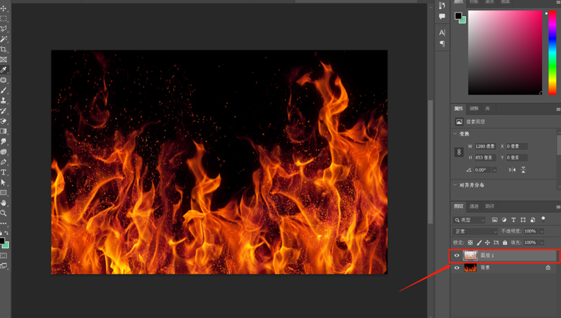Switch to the 通道 tab
The height and width of the screenshot is (318, 561).
pos(474,207)
